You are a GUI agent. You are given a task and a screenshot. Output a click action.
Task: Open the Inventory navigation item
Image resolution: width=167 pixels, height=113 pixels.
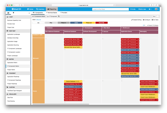[40, 9]
